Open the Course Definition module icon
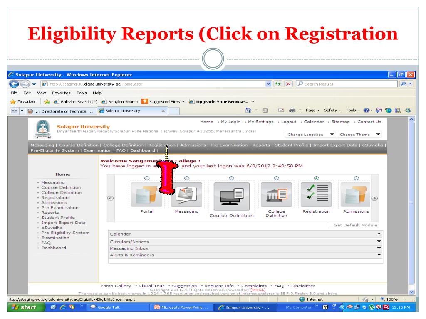 [x=231, y=196]
